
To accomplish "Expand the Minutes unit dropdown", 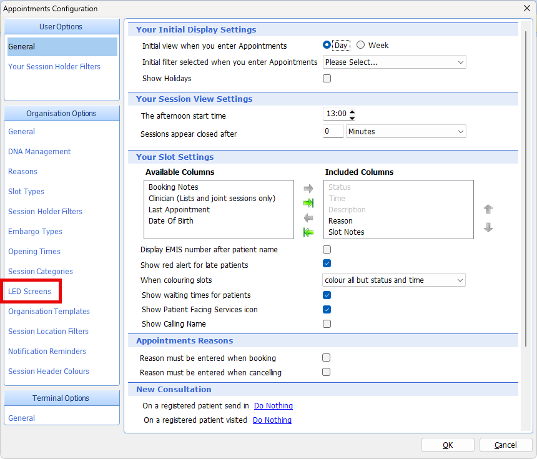I will coord(406,132).
